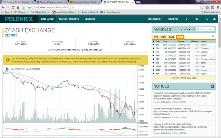Expand the Orders dropdown

point(174,19)
